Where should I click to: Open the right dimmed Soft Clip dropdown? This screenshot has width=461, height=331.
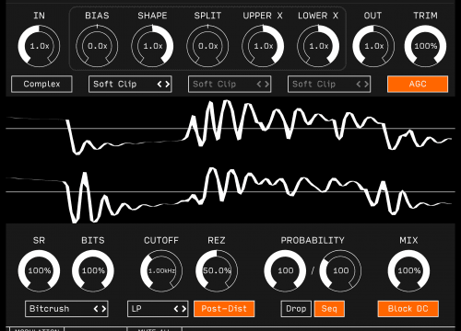[x=329, y=84]
